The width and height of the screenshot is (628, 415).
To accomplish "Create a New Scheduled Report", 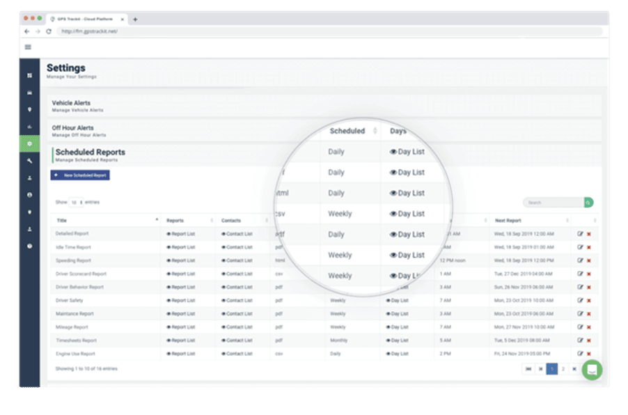I will pyautogui.click(x=79, y=175).
